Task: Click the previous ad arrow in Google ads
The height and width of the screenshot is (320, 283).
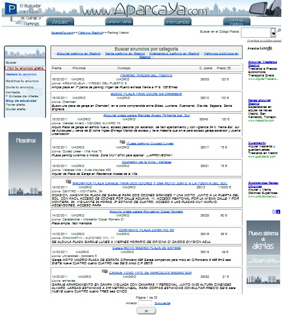Action: pyautogui.click(x=274, y=212)
